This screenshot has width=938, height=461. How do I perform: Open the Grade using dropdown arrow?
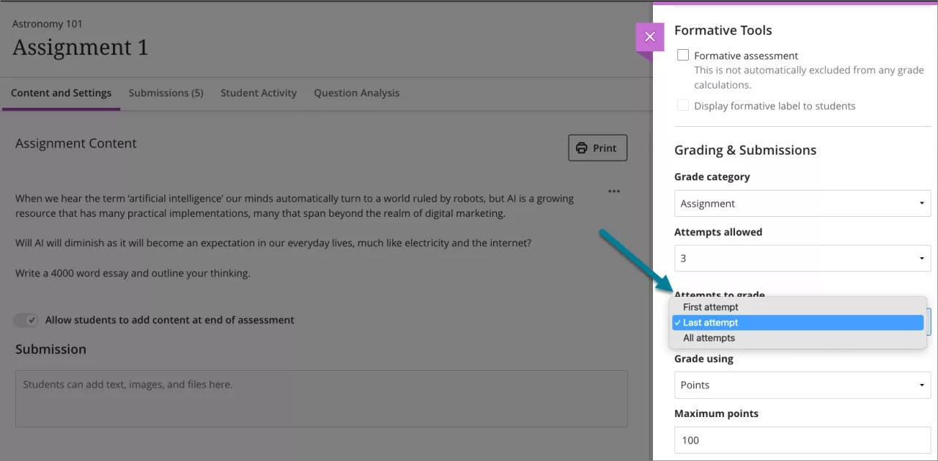click(x=923, y=385)
